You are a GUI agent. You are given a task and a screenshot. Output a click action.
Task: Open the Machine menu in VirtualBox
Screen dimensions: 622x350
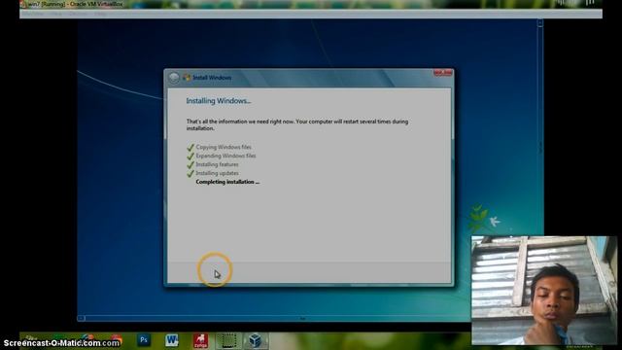click(33, 14)
